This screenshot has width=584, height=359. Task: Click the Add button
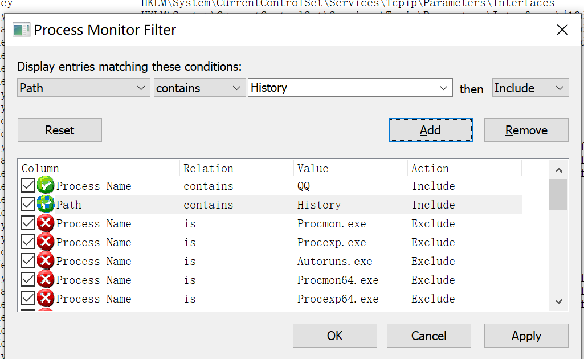[x=431, y=130]
